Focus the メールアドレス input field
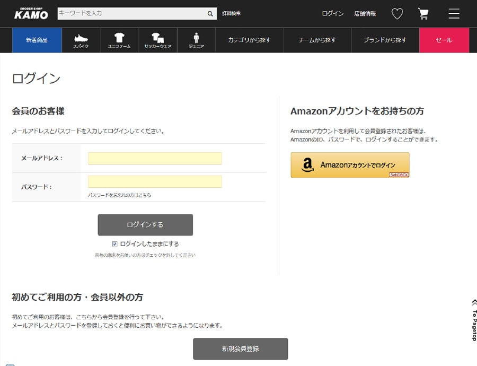The image size is (477, 366). click(155, 158)
